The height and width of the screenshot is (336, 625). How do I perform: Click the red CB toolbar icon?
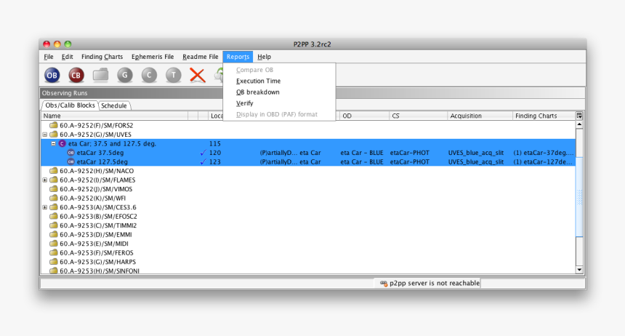76,75
